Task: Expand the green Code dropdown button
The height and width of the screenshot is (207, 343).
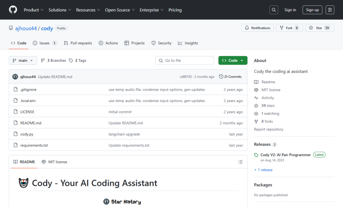Action: click(233, 60)
